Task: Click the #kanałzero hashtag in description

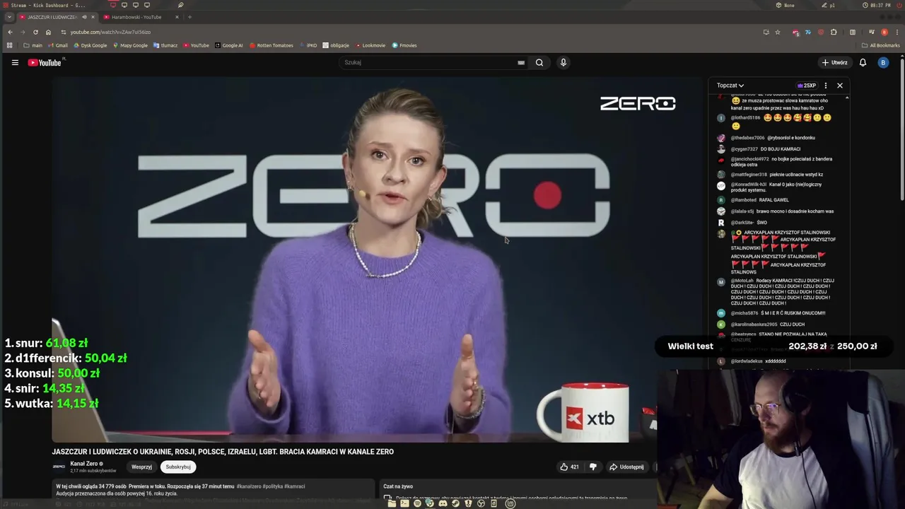Action: (248, 486)
